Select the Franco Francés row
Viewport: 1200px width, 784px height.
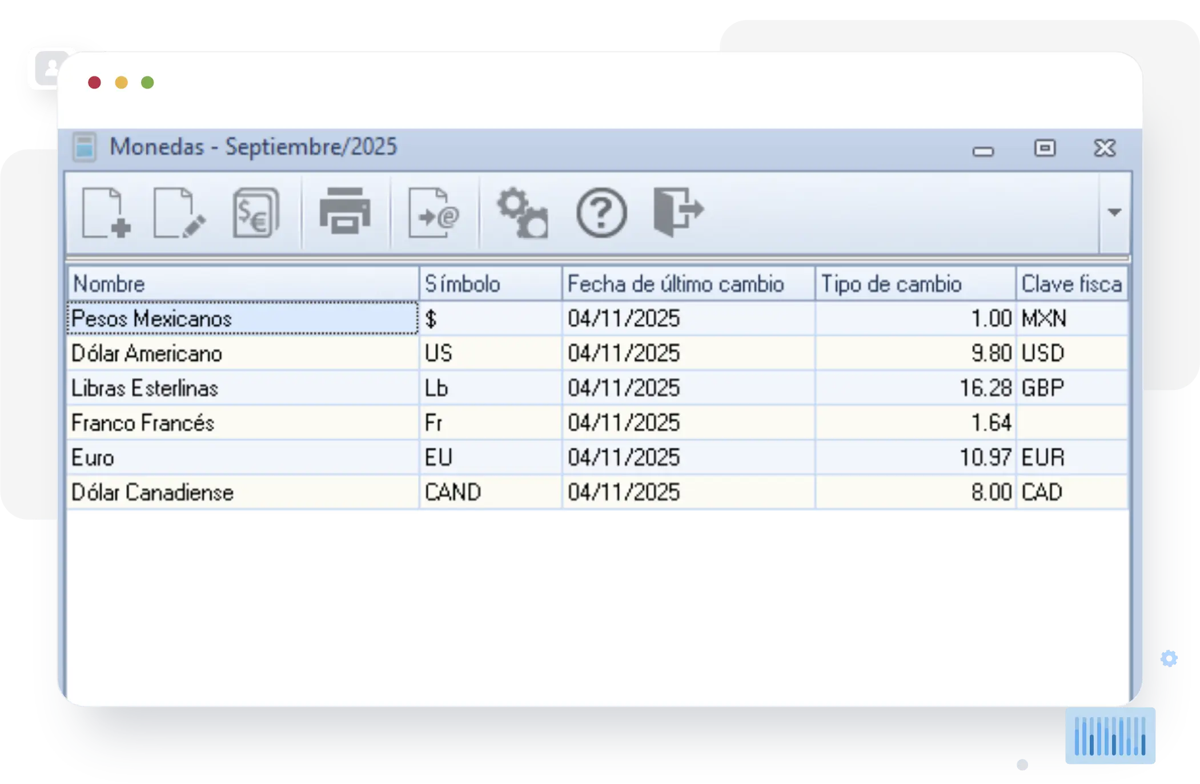(597, 423)
